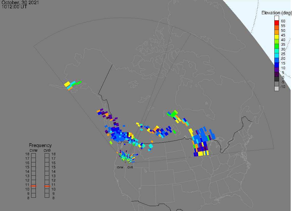Select the '-10' label on elevation legend
The image size is (292, 211).
click(x=283, y=87)
